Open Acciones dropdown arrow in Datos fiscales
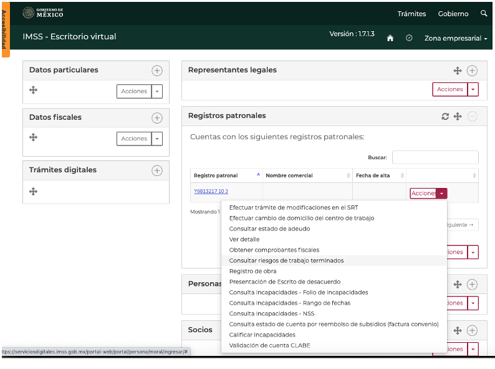Image resolution: width=495 pixels, height=369 pixels. click(x=157, y=139)
